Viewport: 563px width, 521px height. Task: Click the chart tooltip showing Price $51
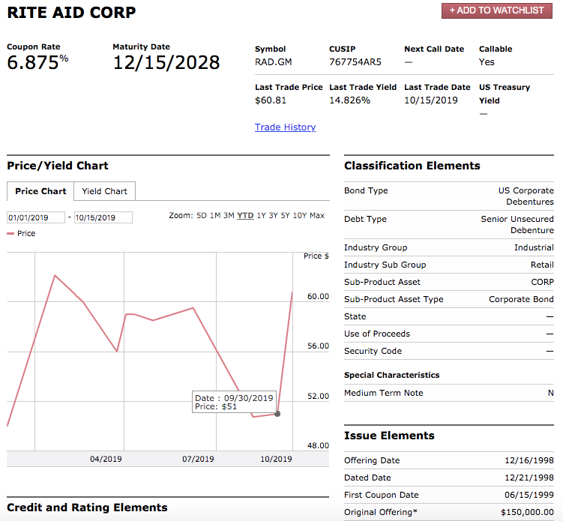234,402
